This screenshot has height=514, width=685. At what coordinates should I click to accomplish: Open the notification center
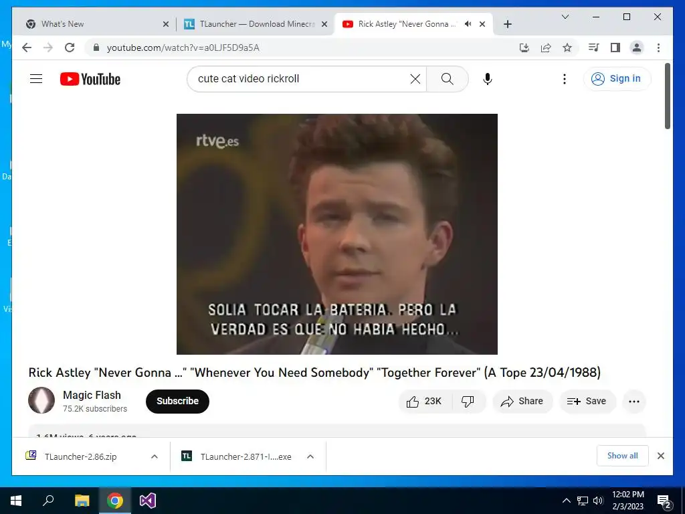point(664,501)
